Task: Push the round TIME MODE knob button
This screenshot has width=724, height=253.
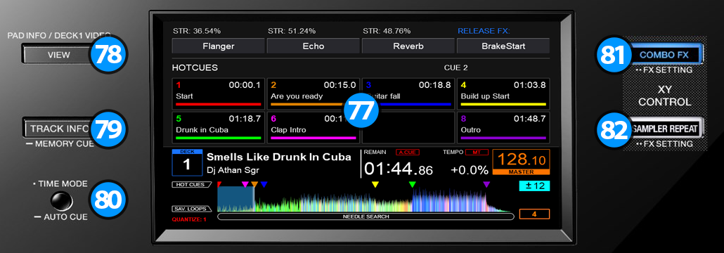Action: 62,200
